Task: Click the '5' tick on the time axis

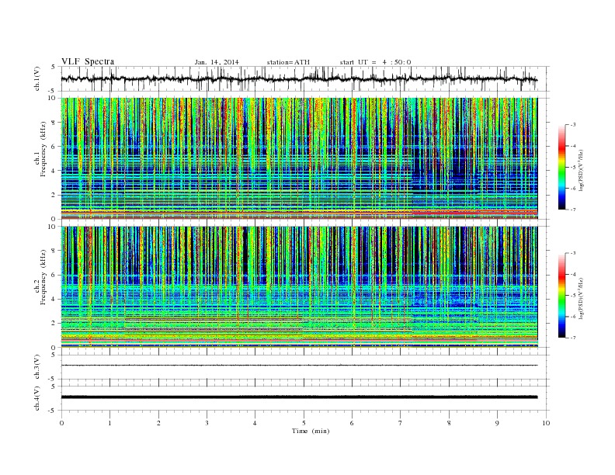Action: (x=304, y=423)
